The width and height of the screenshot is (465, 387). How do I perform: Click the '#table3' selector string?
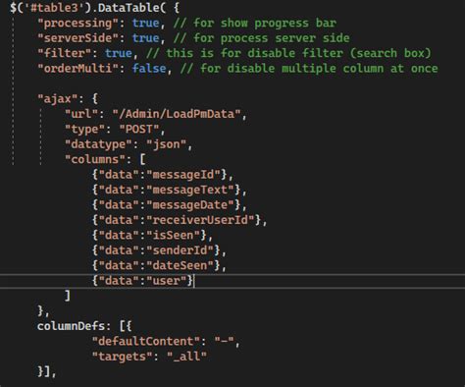[54, 8]
